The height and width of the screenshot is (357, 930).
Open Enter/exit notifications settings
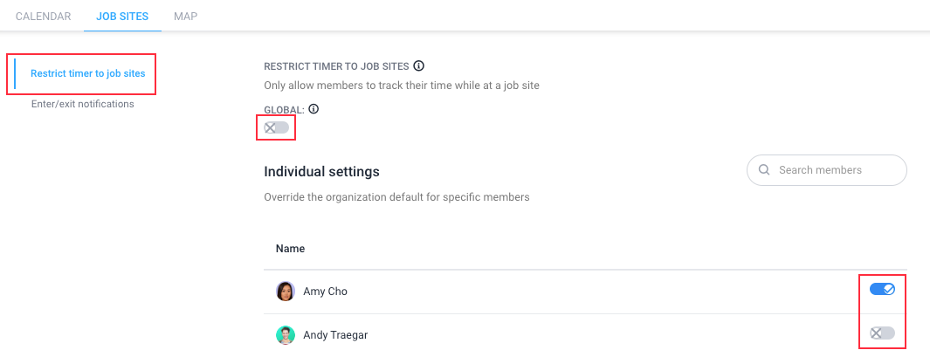coord(82,104)
